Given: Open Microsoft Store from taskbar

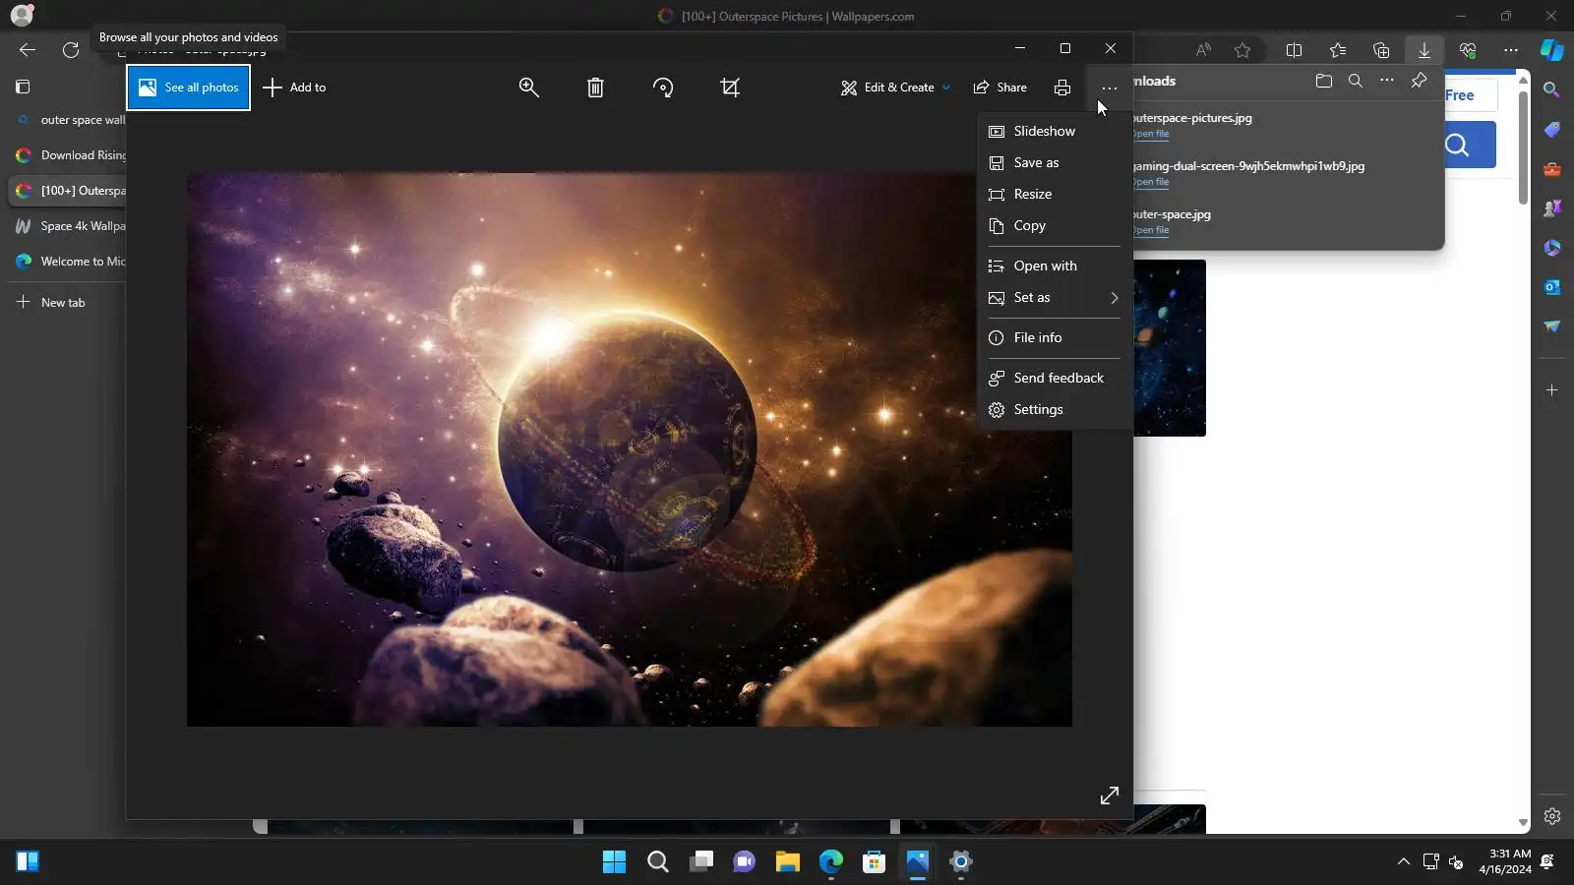Looking at the screenshot, I should [x=875, y=862].
